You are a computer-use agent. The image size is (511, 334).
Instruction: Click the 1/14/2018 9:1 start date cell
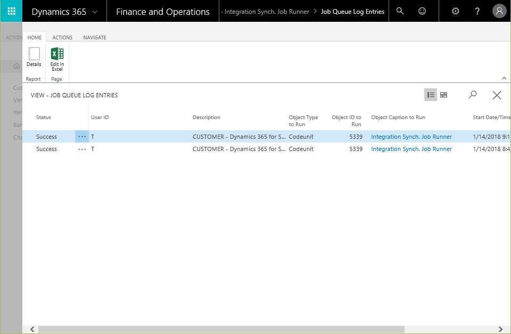coord(491,137)
